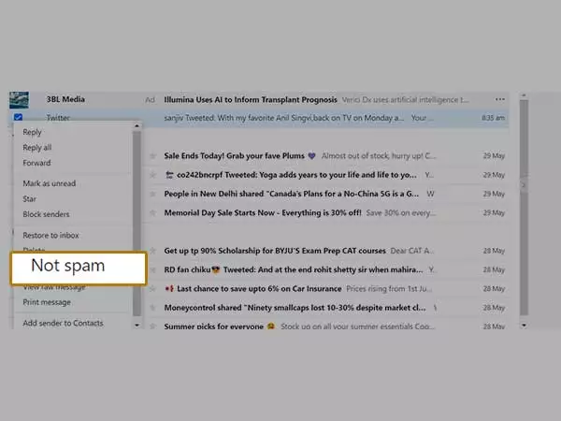Star the Last chance Car Insurance email
561x421 pixels.
click(152, 288)
